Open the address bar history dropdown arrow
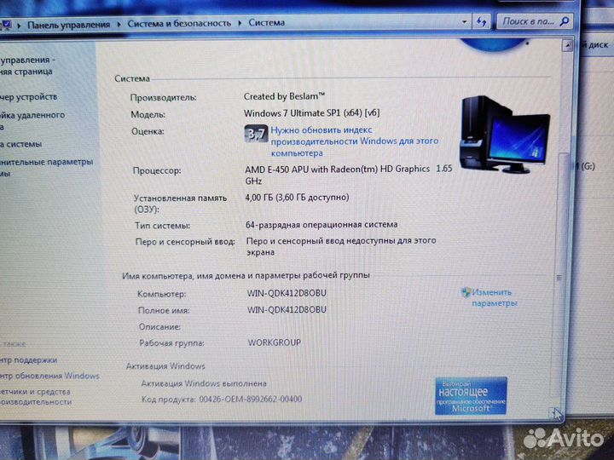This screenshot has width=614, height=460. coord(464,22)
